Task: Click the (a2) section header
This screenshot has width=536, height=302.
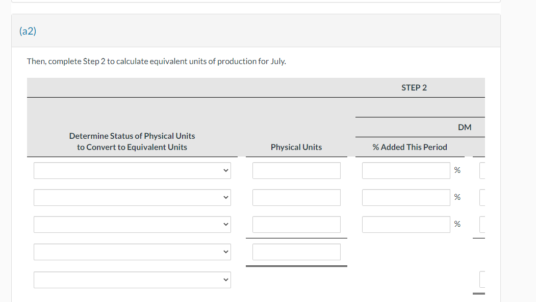Action: (27, 31)
